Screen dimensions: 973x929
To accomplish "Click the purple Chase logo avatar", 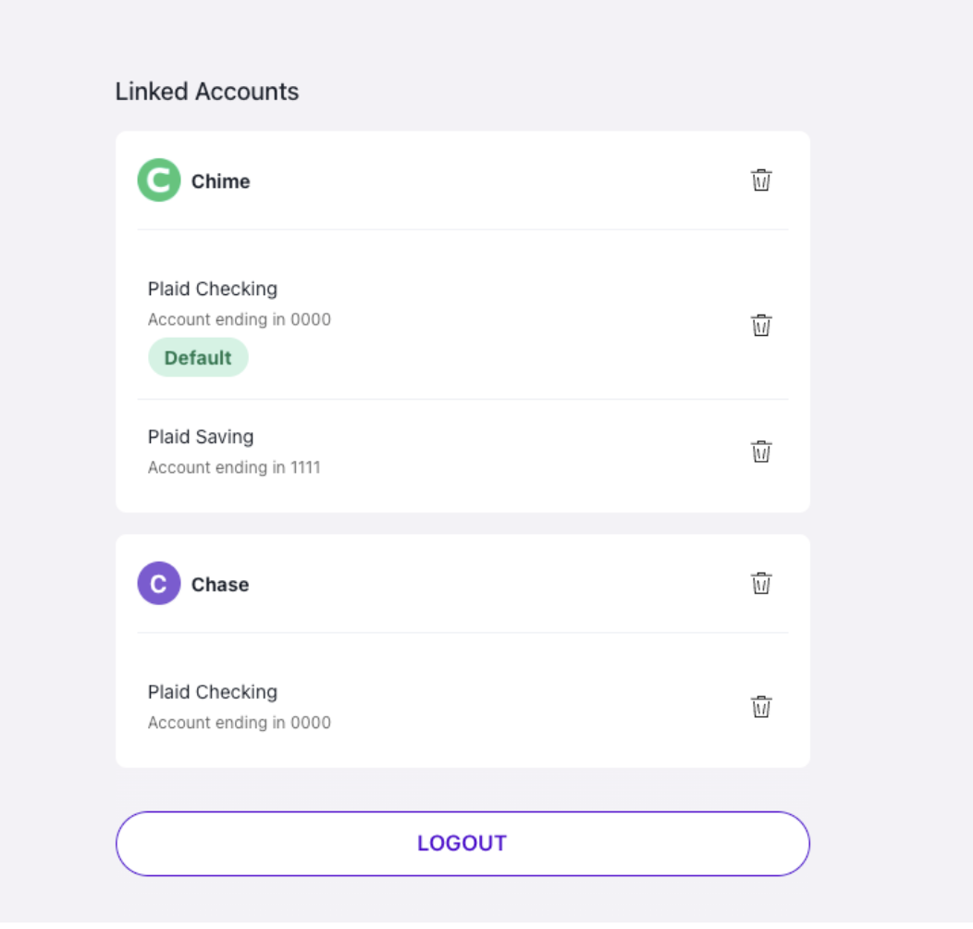I will click(x=159, y=583).
